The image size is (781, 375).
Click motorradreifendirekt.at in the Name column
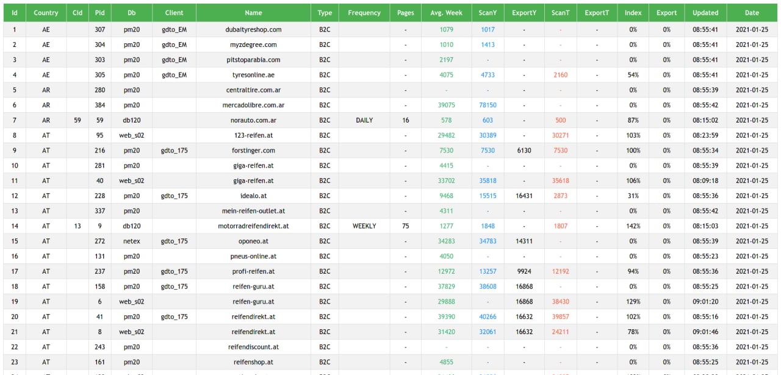253,226
